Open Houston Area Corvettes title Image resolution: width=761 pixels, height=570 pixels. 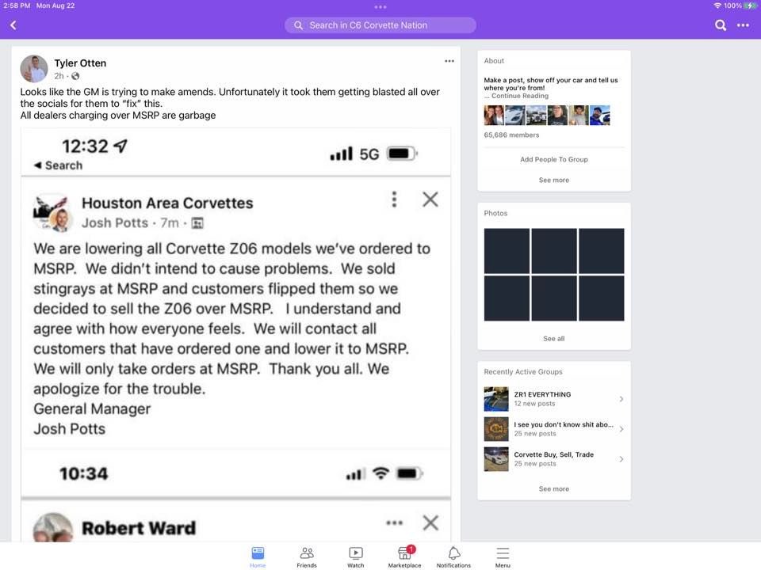pos(167,203)
